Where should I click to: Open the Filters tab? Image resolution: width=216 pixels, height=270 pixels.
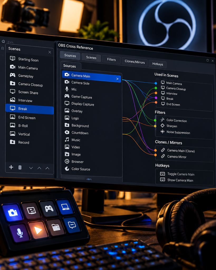point(111,59)
